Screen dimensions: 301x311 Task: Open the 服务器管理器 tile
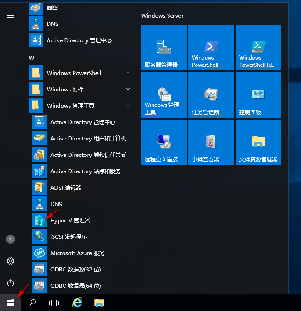tap(164, 48)
